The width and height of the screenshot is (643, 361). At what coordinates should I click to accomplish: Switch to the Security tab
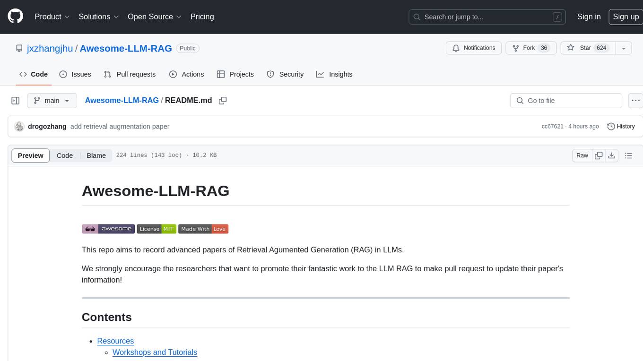(285, 74)
